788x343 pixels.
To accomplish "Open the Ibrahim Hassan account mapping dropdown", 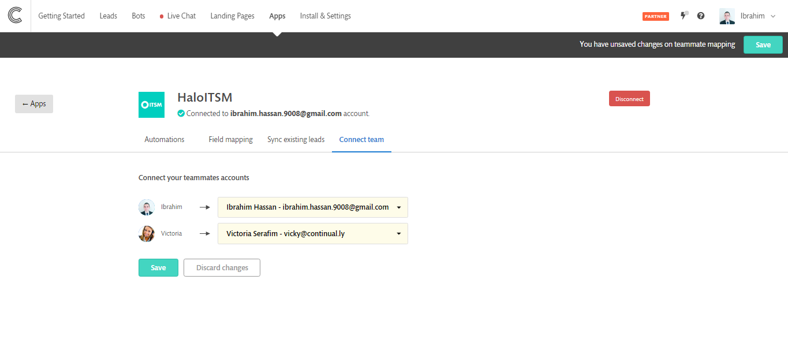I will click(x=313, y=207).
